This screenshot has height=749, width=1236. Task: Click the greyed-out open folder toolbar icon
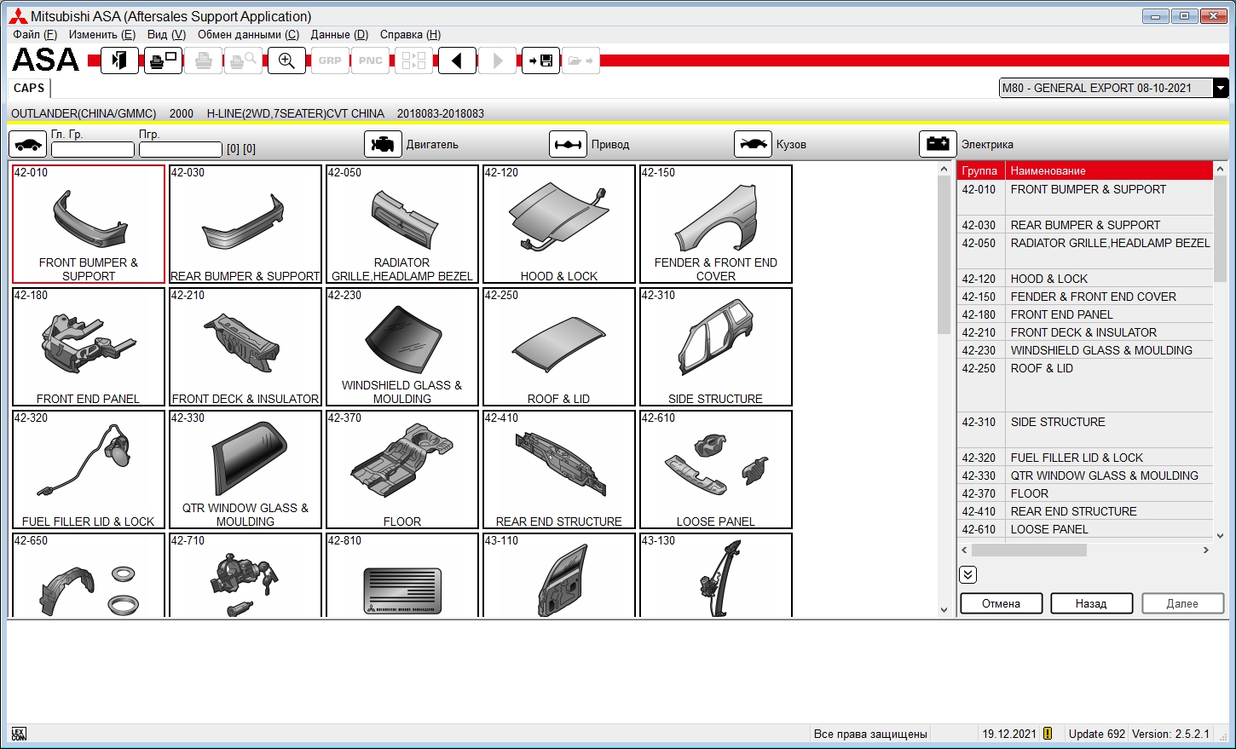coord(580,60)
